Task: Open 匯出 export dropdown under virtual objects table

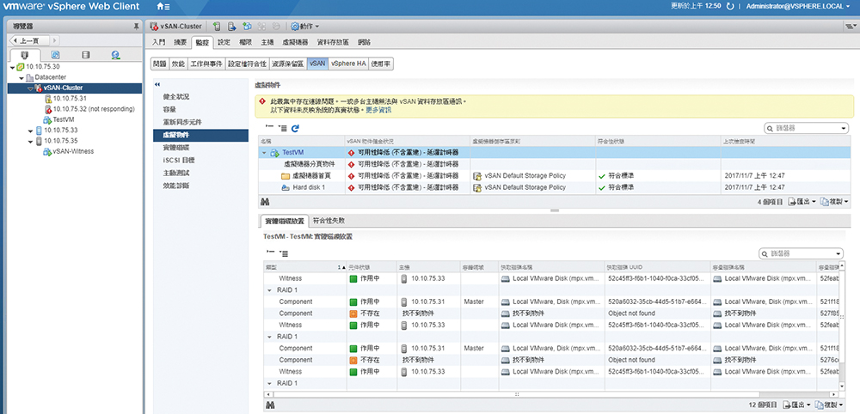Action: pyautogui.click(x=802, y=202)
